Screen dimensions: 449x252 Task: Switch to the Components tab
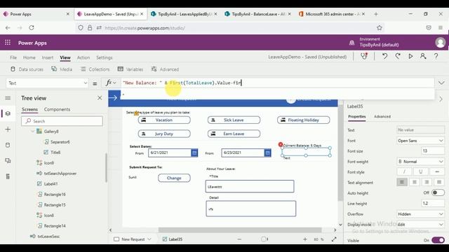point(57,109)
